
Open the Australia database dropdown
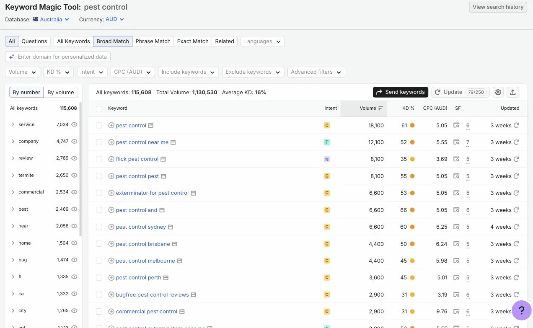(x=51, y=19)
